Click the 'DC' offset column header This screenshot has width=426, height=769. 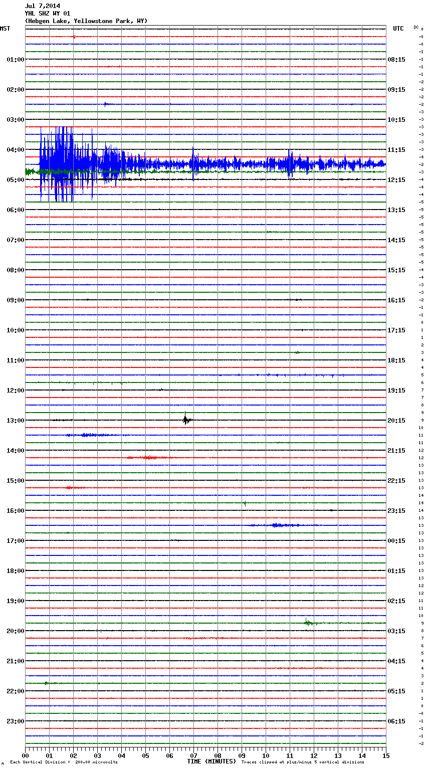[x=416, y=27]
